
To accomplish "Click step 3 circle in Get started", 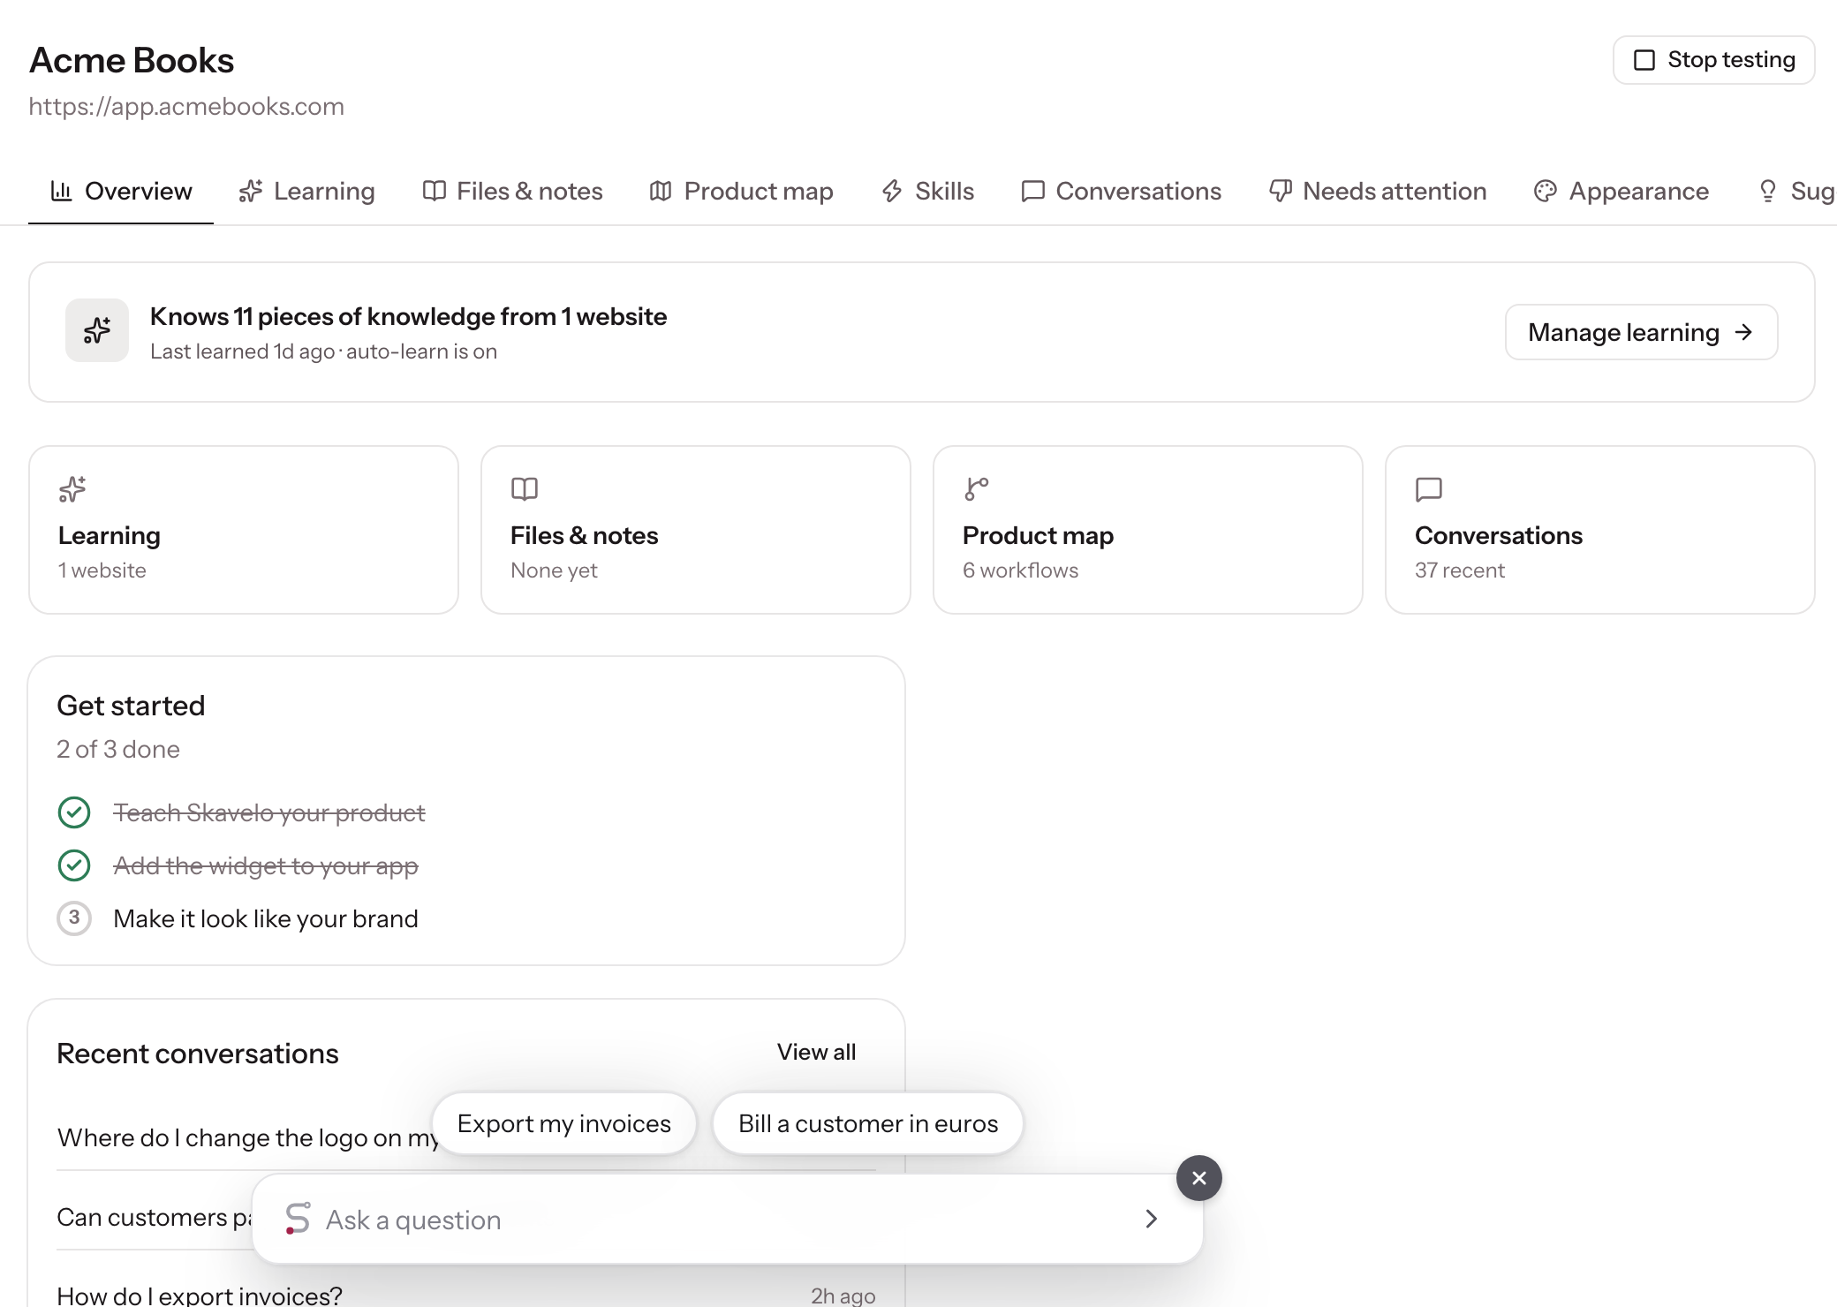I will [x=74, y=918].
